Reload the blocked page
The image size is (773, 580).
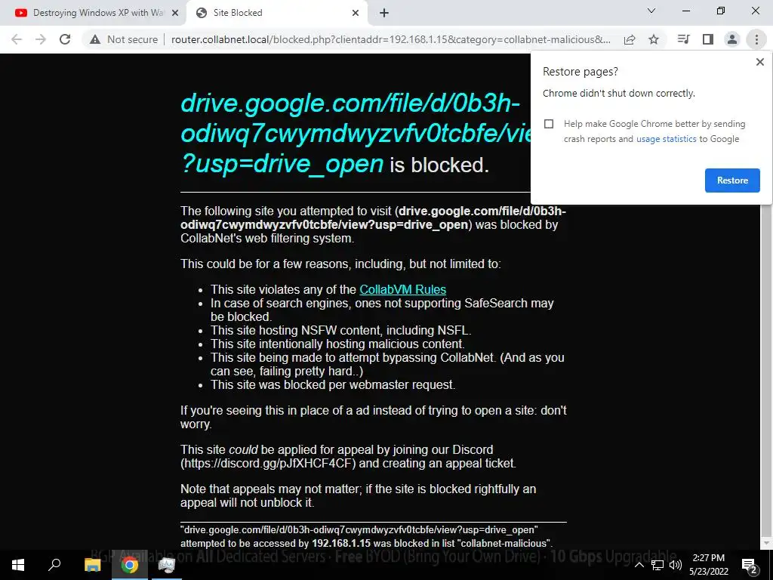click(x=65, y=39)
